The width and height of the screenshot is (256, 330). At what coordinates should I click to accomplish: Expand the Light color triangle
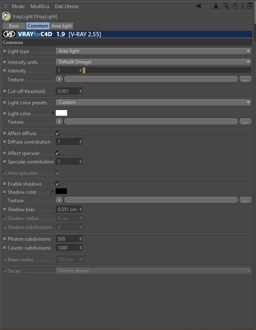pos(53,113)
